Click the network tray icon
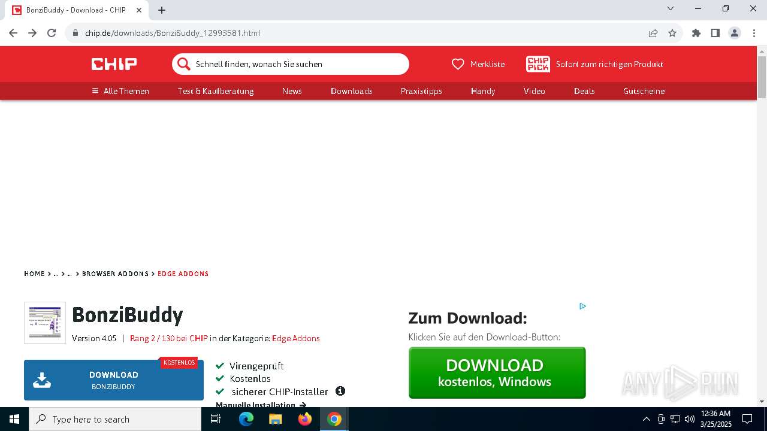This screenshot has height=431, width=767. click(x=675, y=419)
